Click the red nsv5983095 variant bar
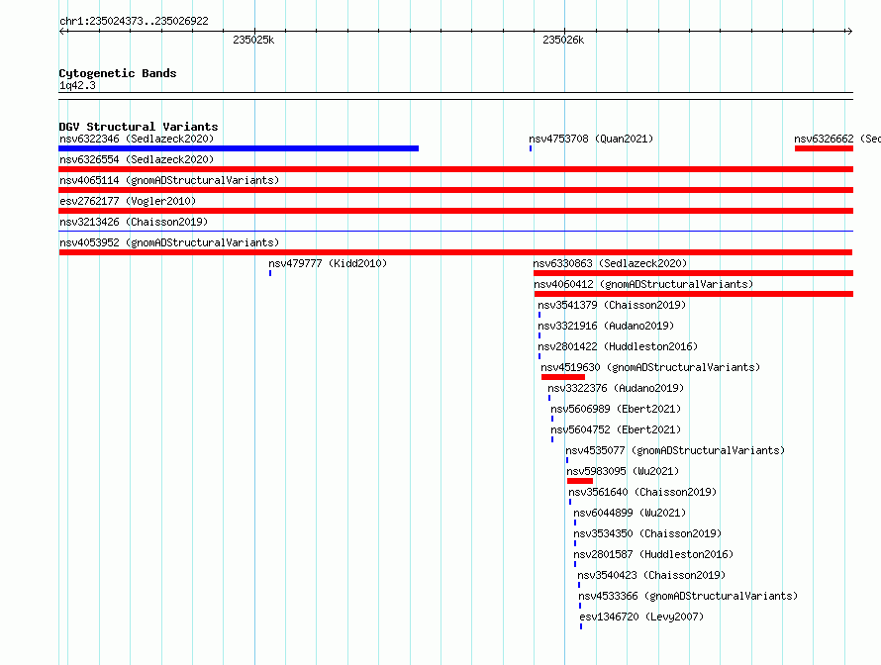This screenshot has height=665, width=881. coord(580,481)
